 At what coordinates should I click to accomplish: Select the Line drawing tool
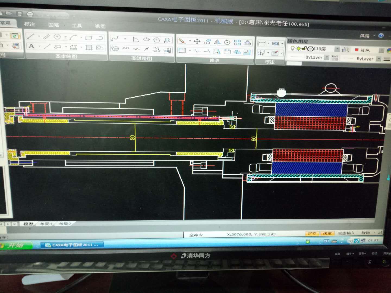[x=30, y=36]
